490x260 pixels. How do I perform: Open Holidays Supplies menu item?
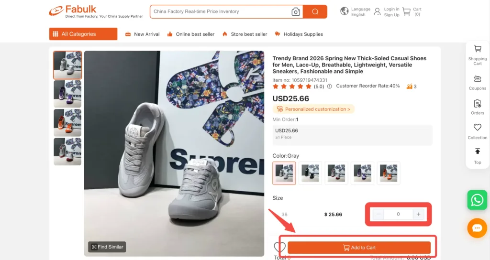pyautogui.click(x=299, y=34)
